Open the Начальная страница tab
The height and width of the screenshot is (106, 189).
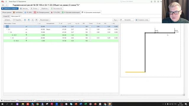click(x=9, y=100)
